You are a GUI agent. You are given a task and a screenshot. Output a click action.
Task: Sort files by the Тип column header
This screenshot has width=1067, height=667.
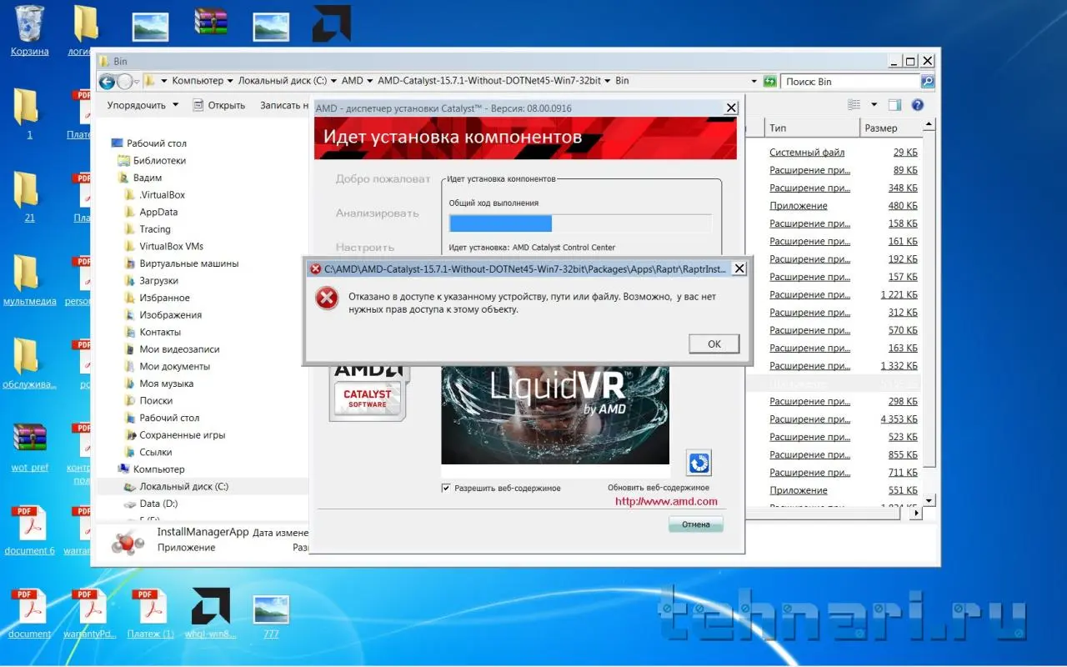(x=811, y=128)
